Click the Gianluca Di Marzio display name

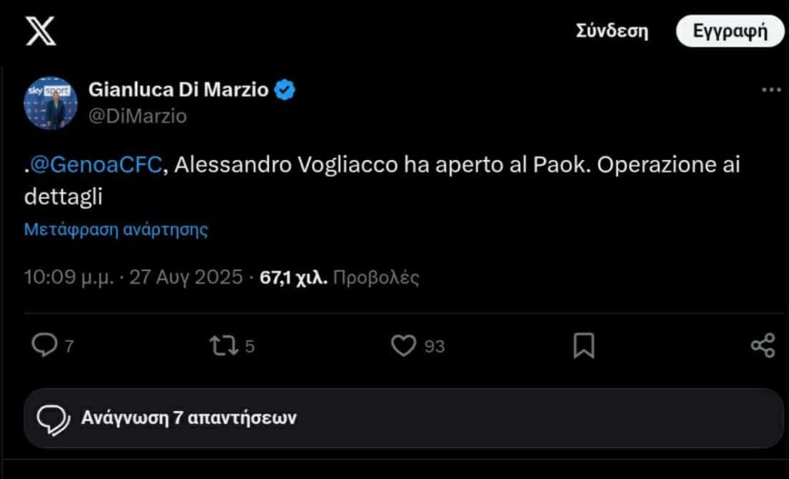tap(179, 90)
